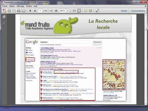Screen dimensions: 148x111
Task: Print the document with the printer icon
Action: 18,11
